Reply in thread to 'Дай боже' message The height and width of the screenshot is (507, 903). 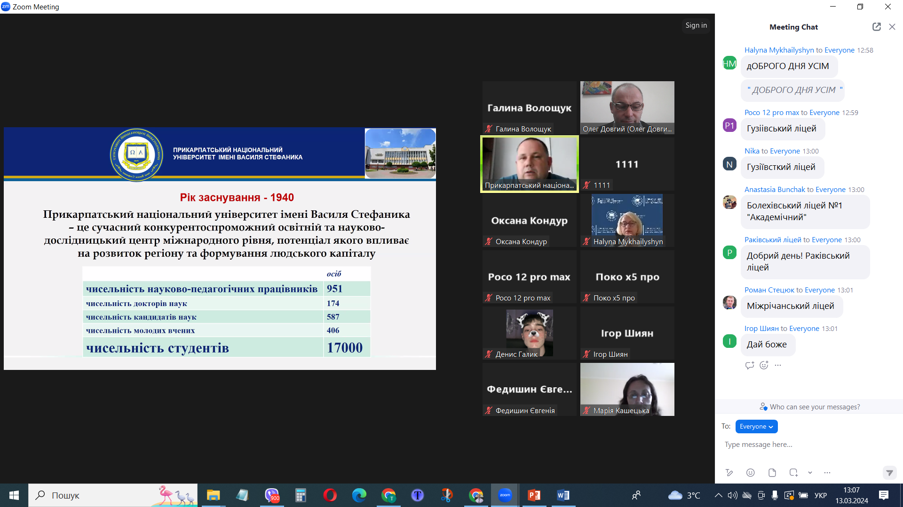coord(750,365)
